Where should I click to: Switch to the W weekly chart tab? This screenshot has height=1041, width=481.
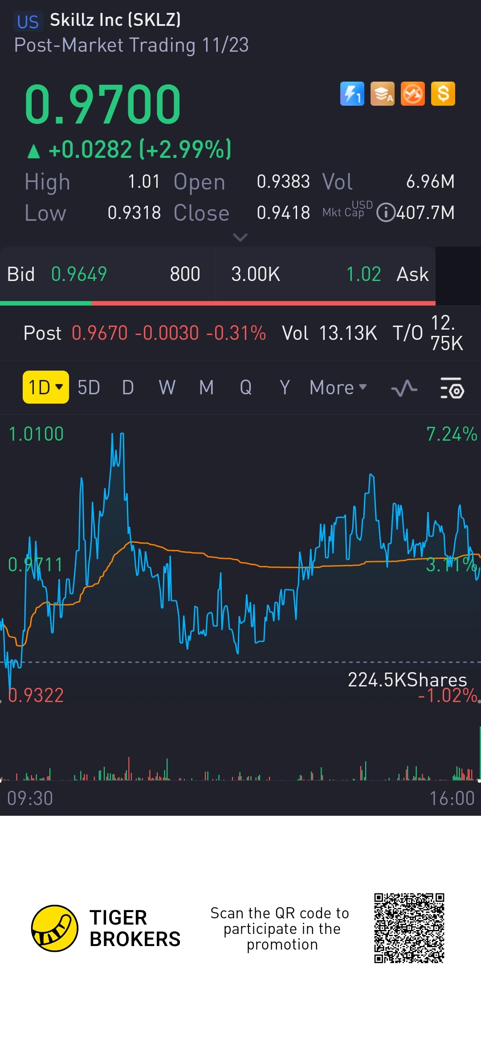click(x=167, y=388)
